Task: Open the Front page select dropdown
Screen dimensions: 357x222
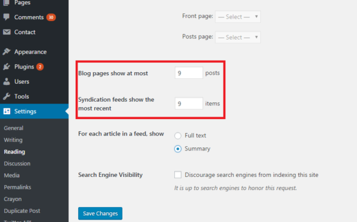Action: click(238, 17)
